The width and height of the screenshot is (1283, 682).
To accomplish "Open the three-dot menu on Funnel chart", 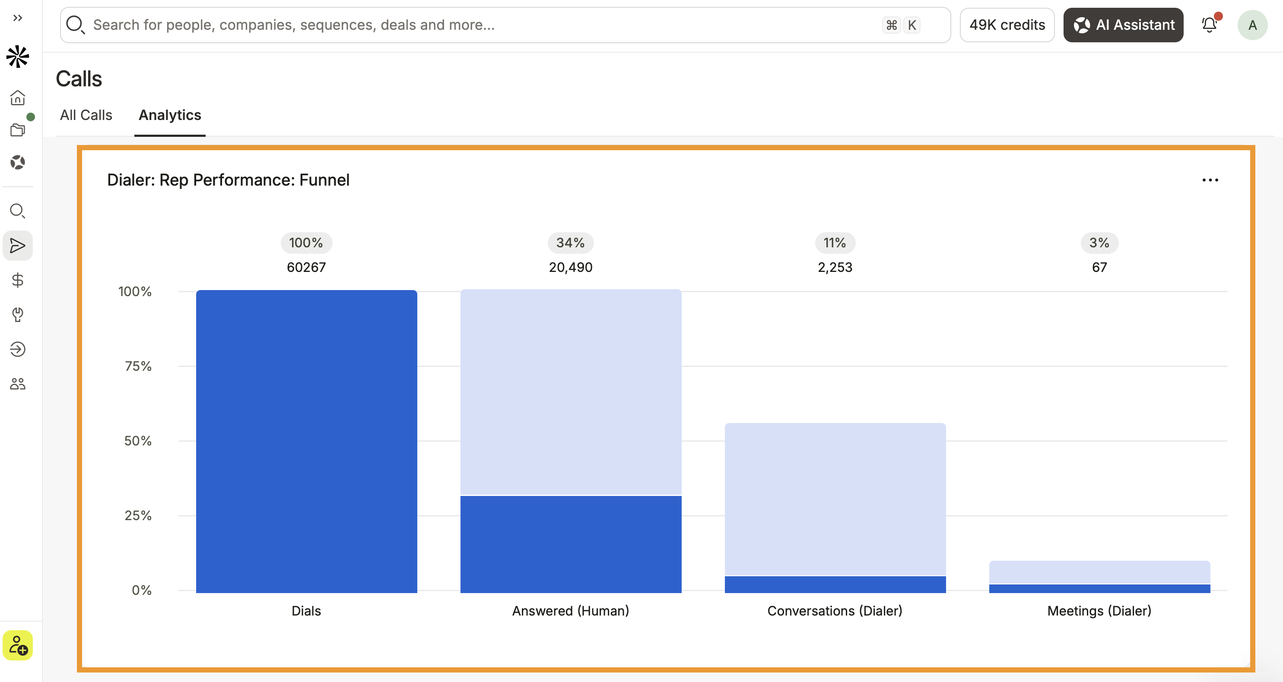I will [x=1210, y=180].
